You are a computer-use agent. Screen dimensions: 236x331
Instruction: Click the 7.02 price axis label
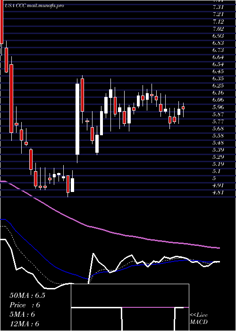[218, 29]
